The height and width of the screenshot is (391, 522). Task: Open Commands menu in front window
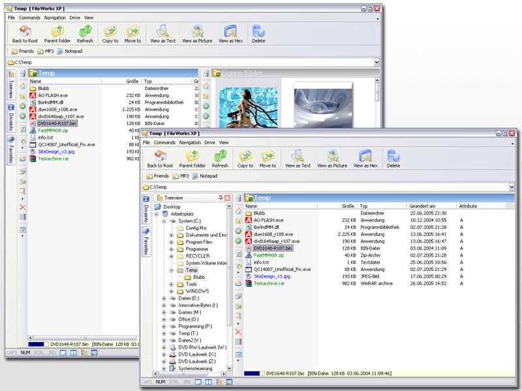point(164,142)
